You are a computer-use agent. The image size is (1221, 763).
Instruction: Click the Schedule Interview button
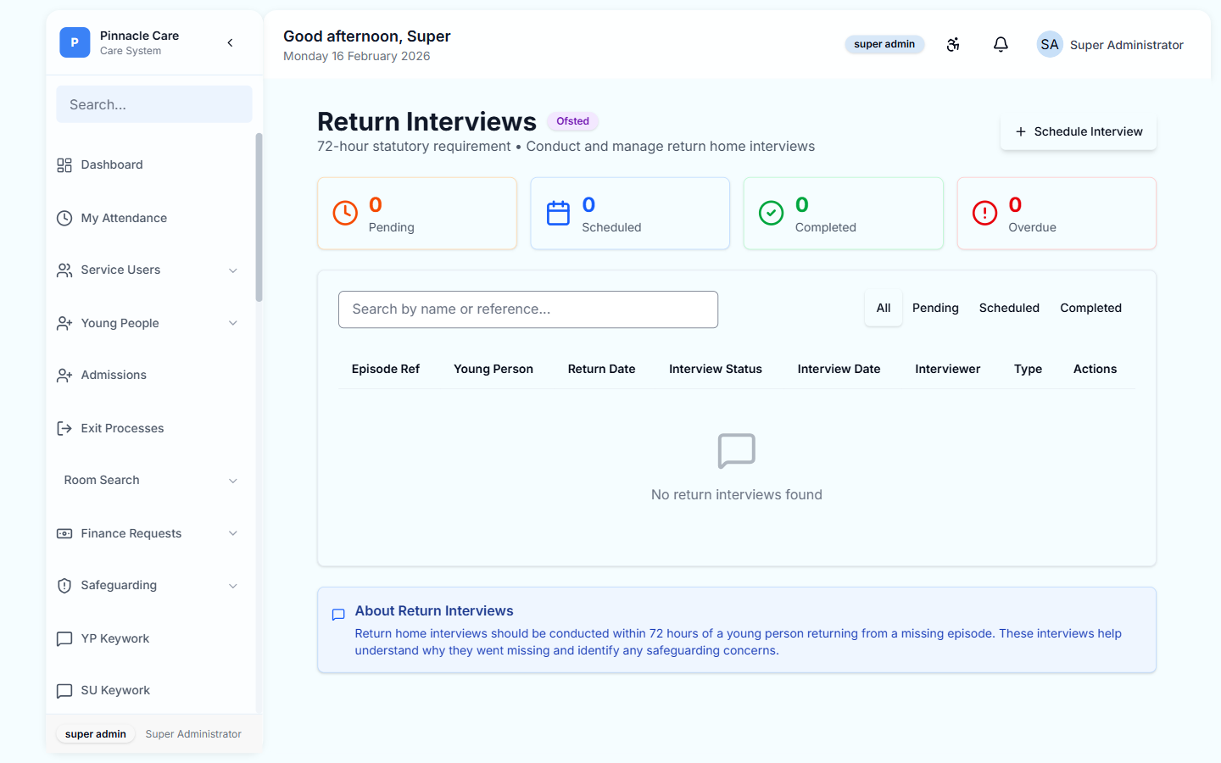[1078, 131]
